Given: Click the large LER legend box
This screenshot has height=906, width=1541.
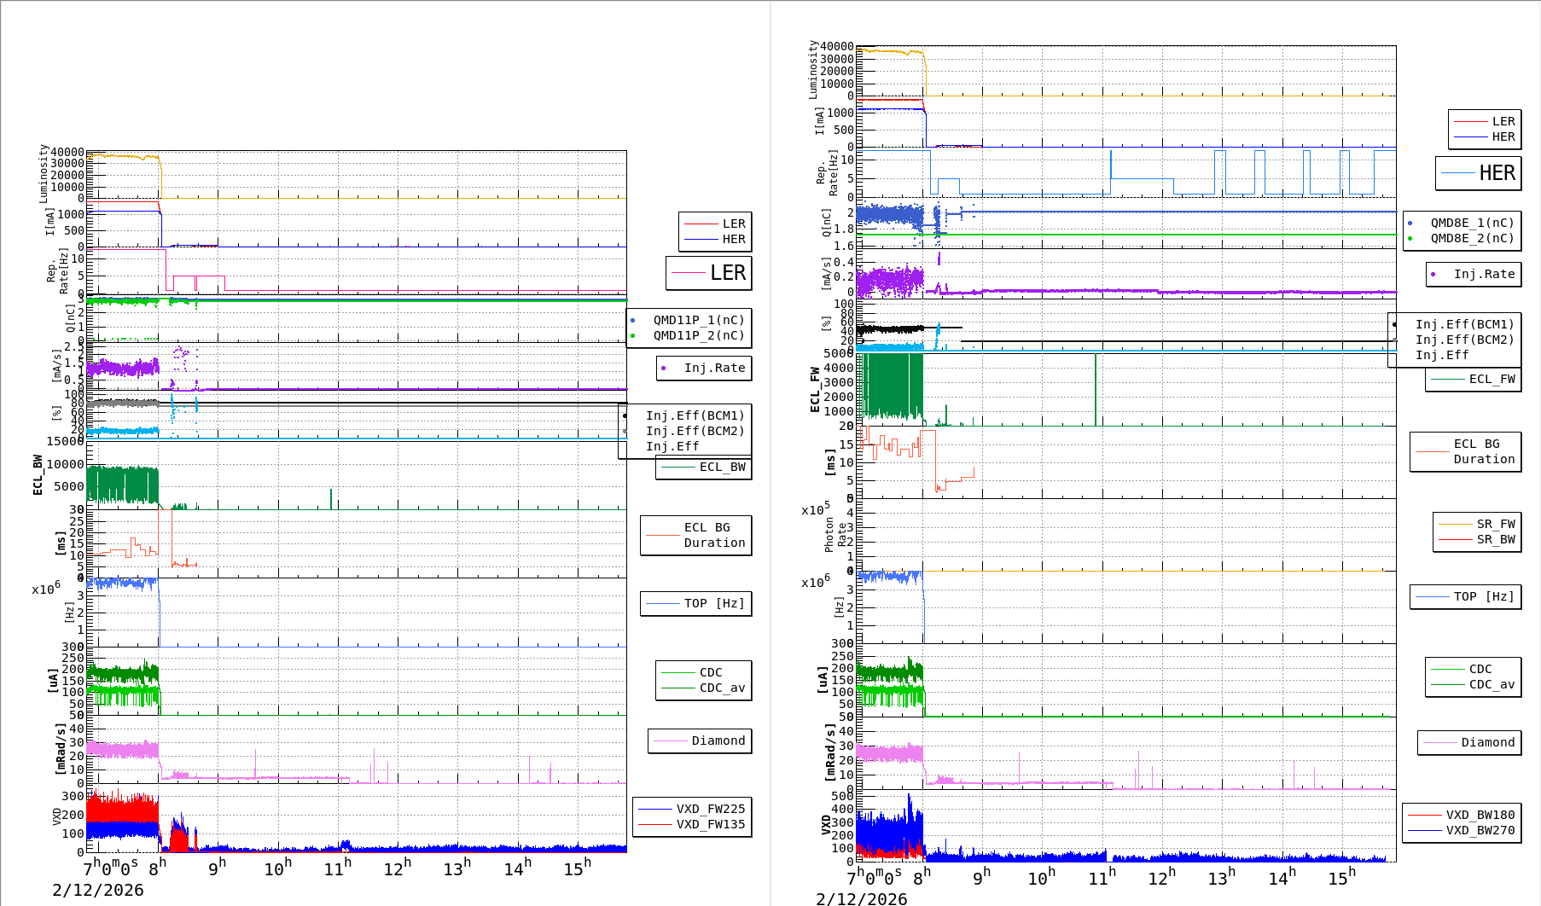Looking at the screenshot, I should pos(708,273).
